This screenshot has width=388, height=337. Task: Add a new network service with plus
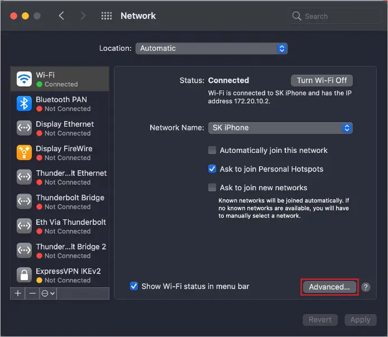[x=17, y=293]
